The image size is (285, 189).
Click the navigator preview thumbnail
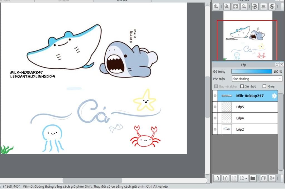[248, 36]
